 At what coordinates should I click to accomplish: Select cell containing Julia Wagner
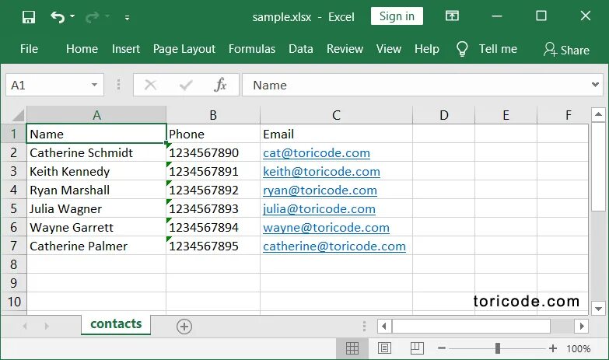(x=96, y=208)
